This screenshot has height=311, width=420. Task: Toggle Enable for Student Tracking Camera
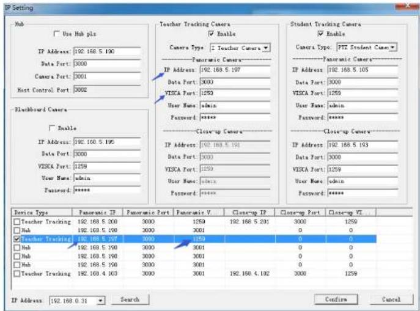click(320, 34)
